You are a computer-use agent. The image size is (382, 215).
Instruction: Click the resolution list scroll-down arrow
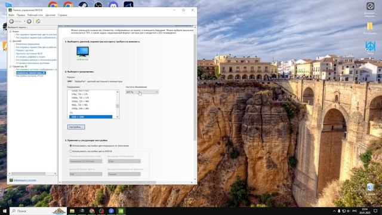pyautogui.click(x=118, y=117)
